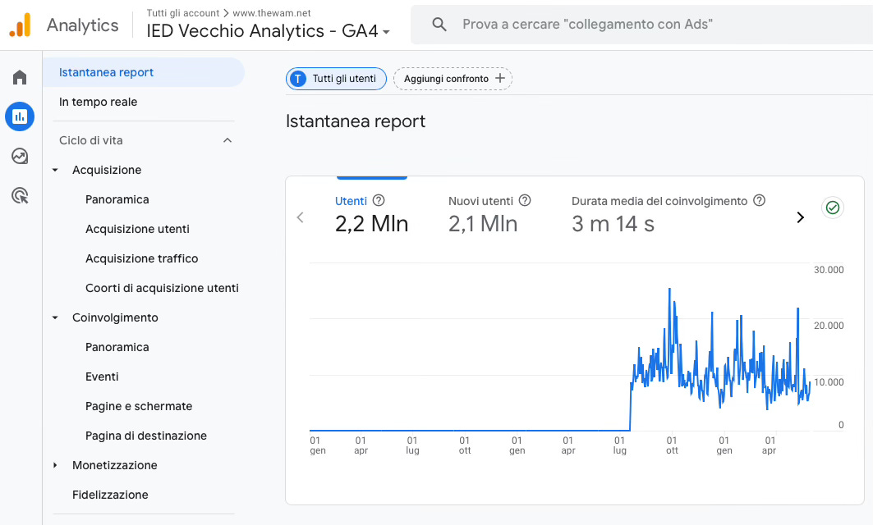Click the 30.000 axis label
Viewport: 873px width, 525px height.
(x=829, y=270)
